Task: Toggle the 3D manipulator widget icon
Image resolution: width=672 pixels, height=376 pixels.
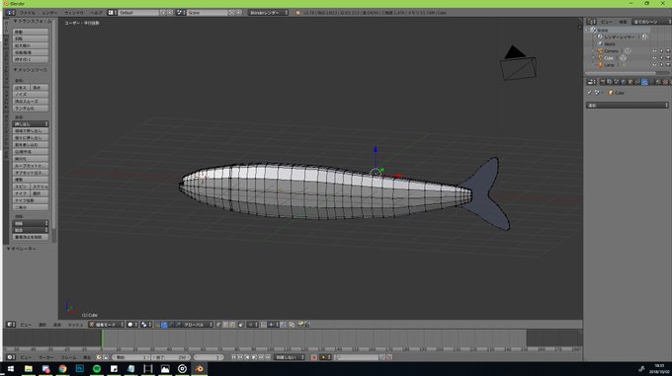Action: click(157, 325)
